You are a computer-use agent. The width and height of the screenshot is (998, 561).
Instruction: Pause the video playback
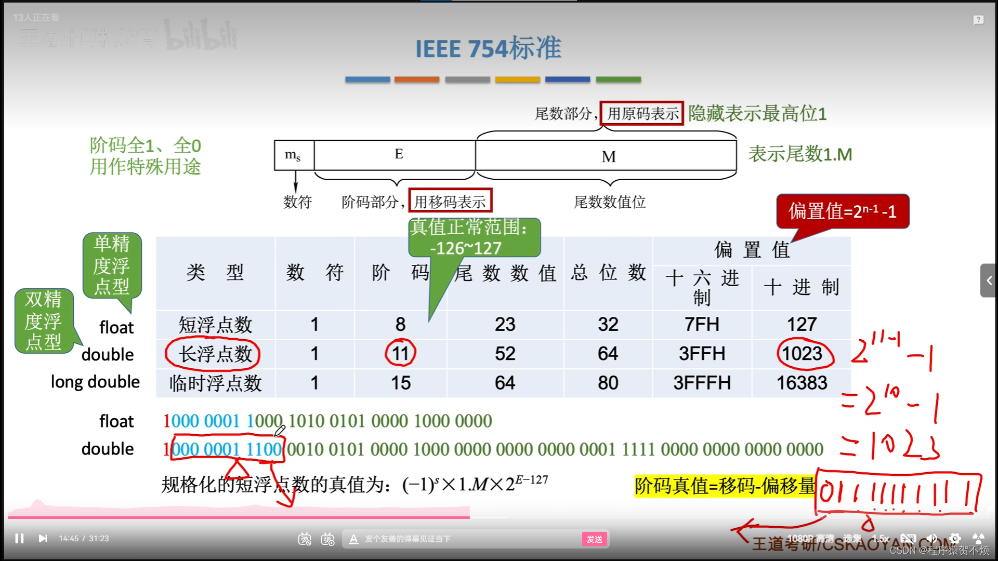19,539
